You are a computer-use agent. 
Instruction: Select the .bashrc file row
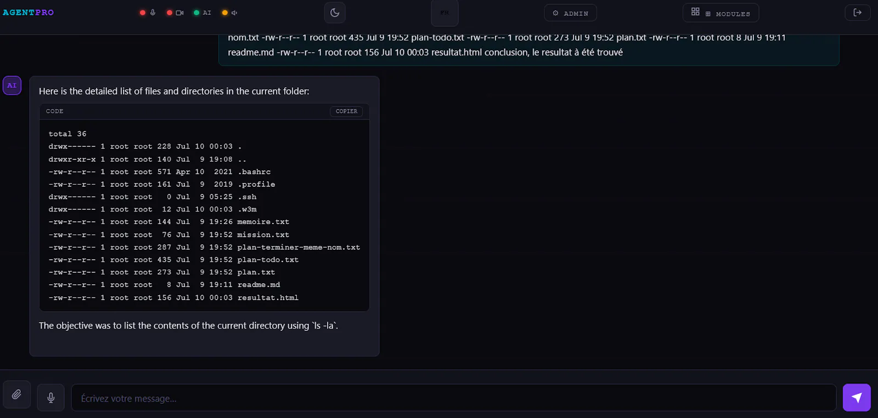click(160, 171)
